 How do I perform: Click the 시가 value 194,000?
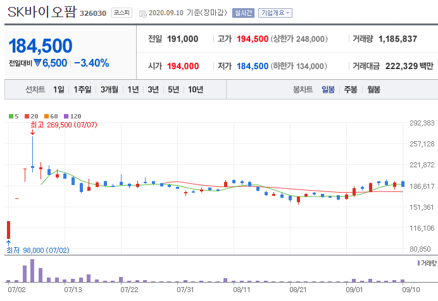pyautogui.click(x=183, y=67)
